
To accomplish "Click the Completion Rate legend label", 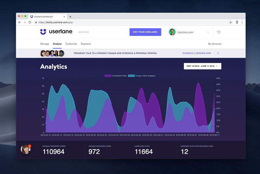I will (119, 76).
